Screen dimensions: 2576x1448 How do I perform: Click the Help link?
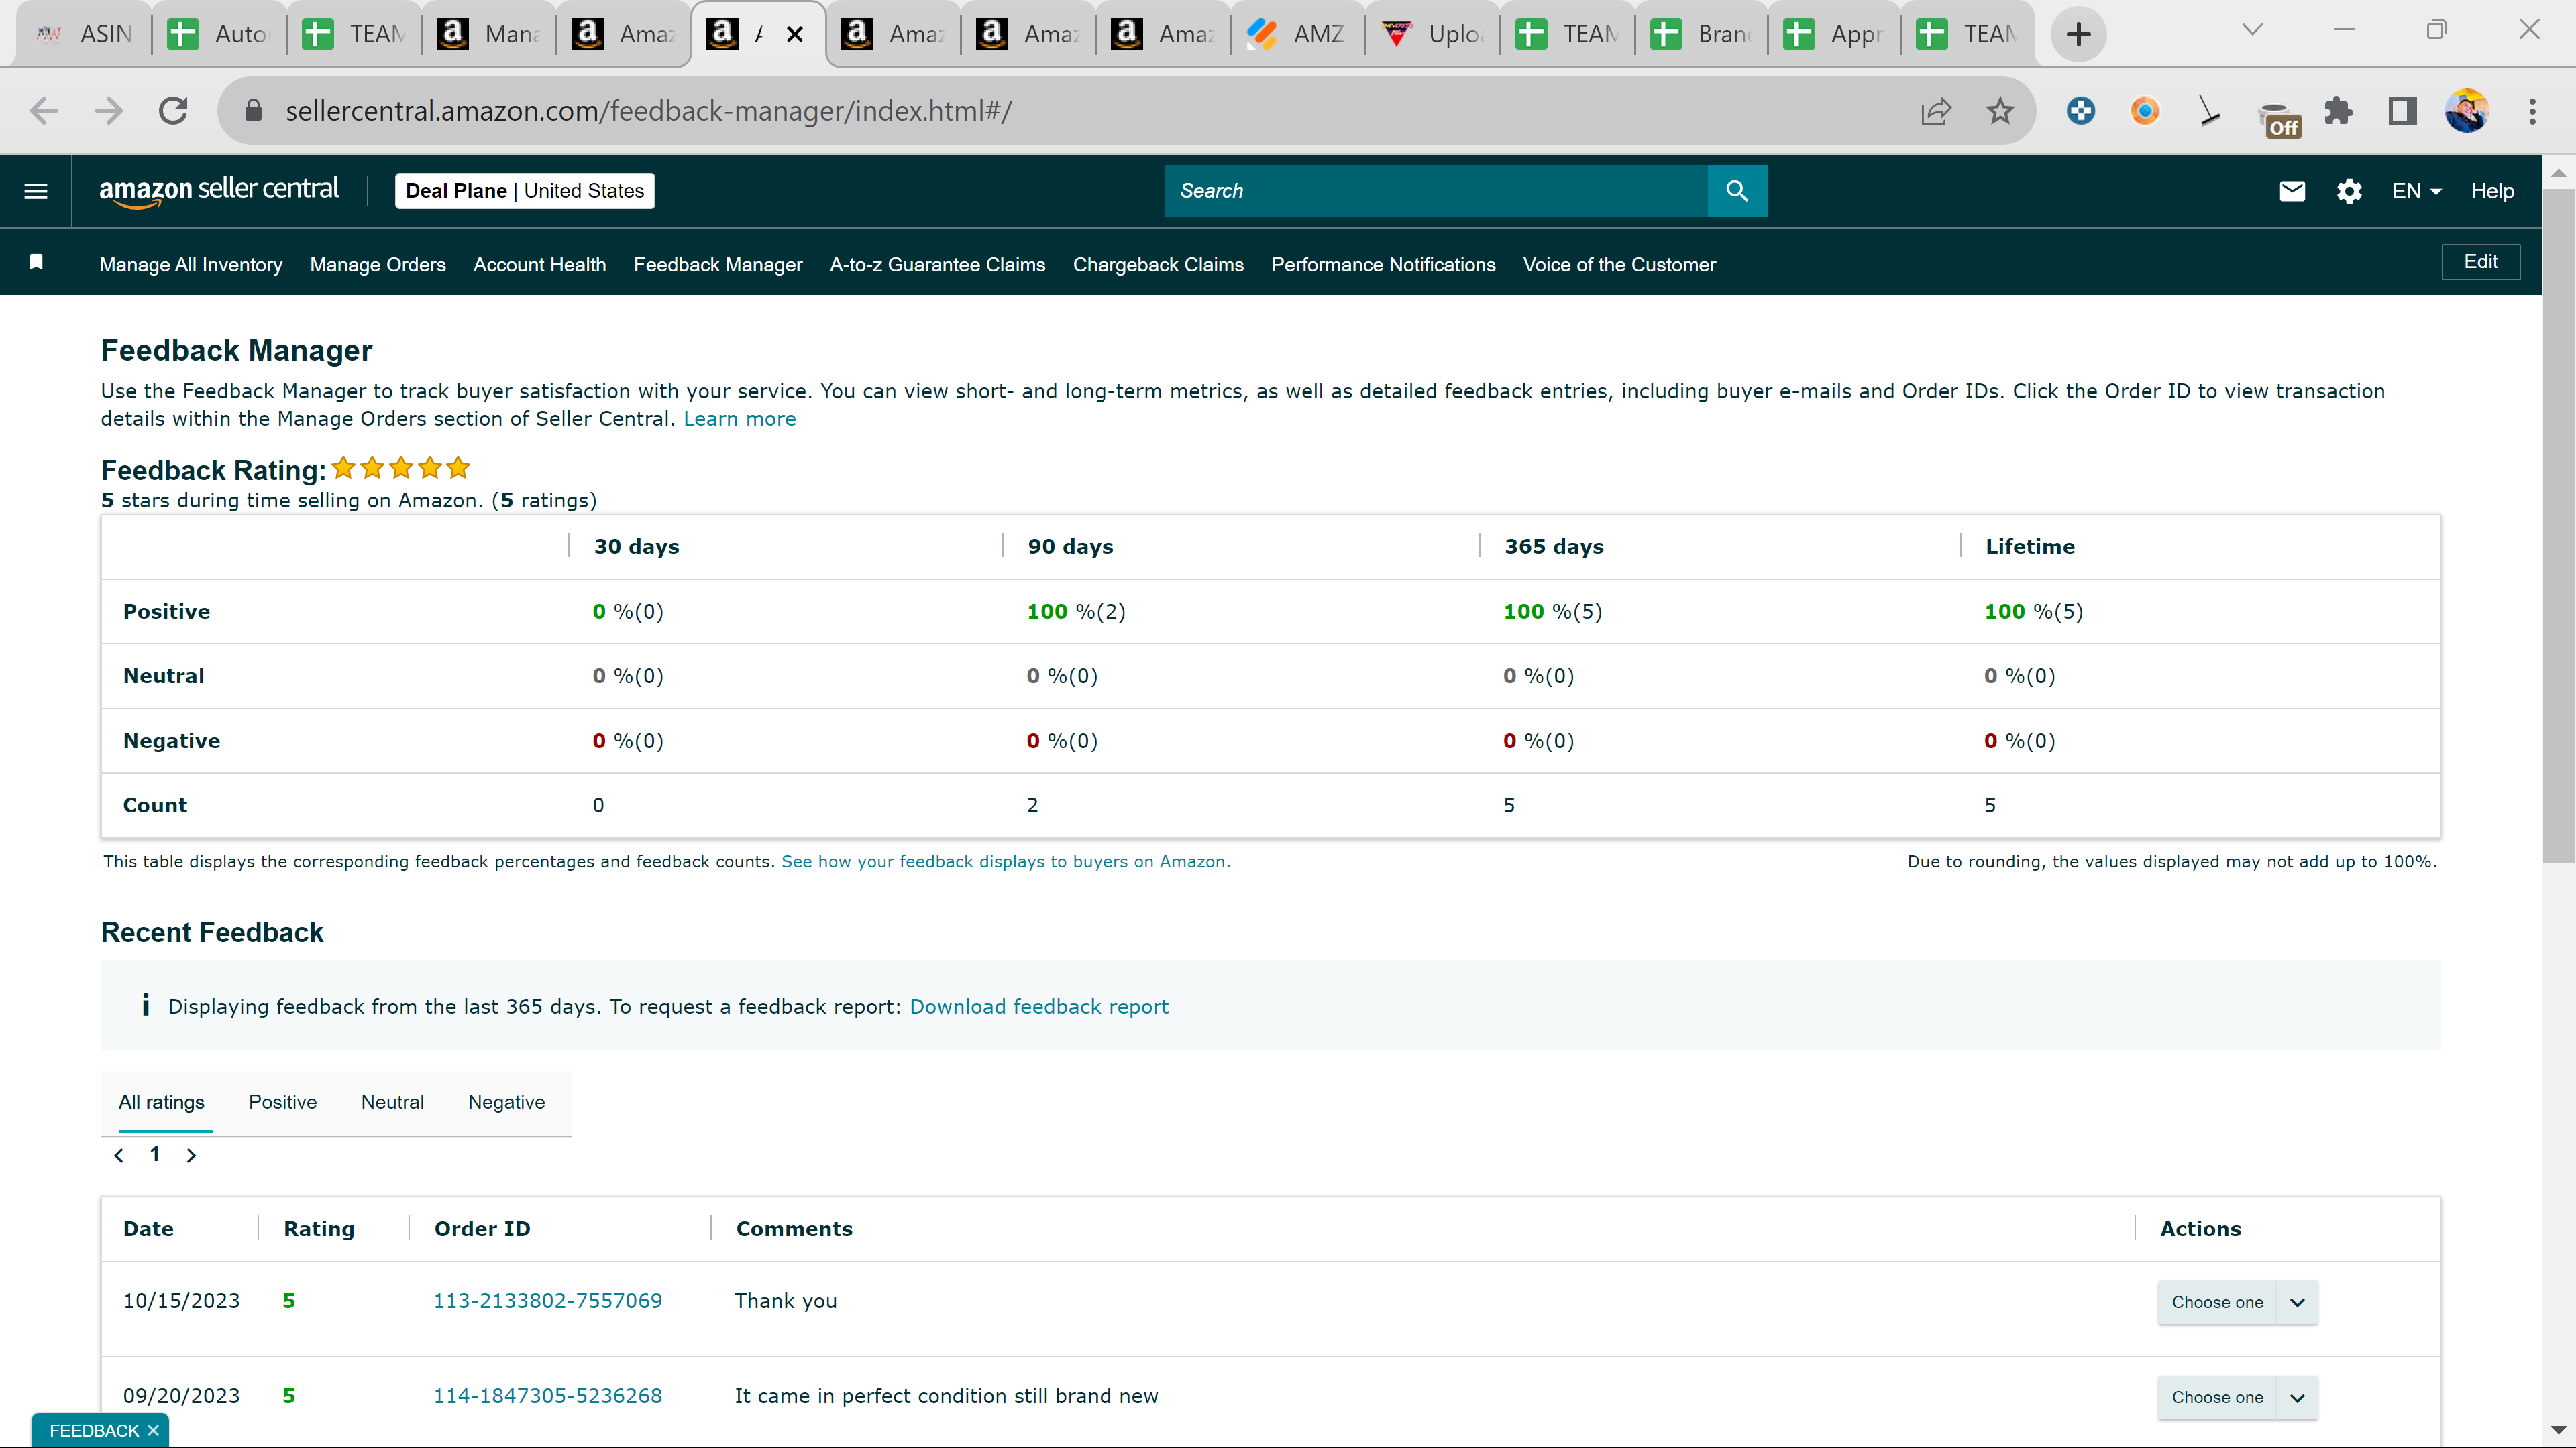click(x=2492, y=191)
